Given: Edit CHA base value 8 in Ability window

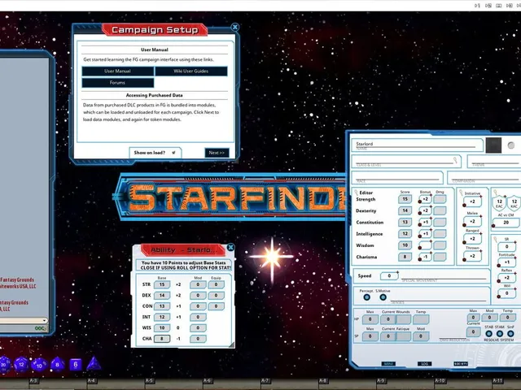Looking at the screenshot, I should tap(162, 339).
